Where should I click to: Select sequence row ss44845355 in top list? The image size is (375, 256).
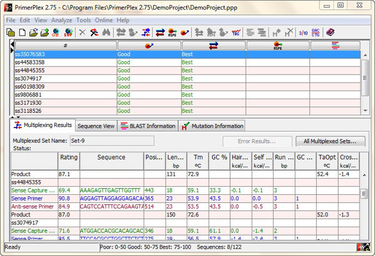tap(187, 70)
